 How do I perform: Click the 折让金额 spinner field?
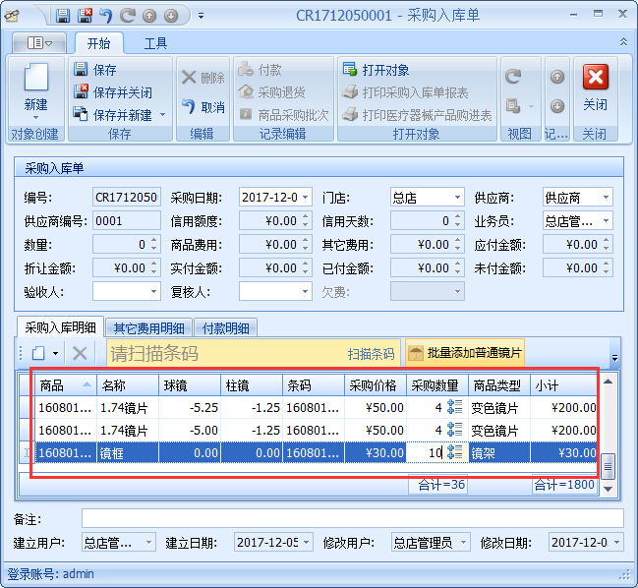pyautogui.click(x=127, y=268)
